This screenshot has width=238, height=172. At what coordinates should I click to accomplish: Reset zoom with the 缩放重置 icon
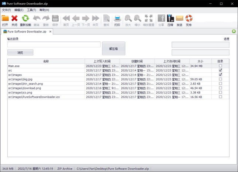(x=149, y=18)
